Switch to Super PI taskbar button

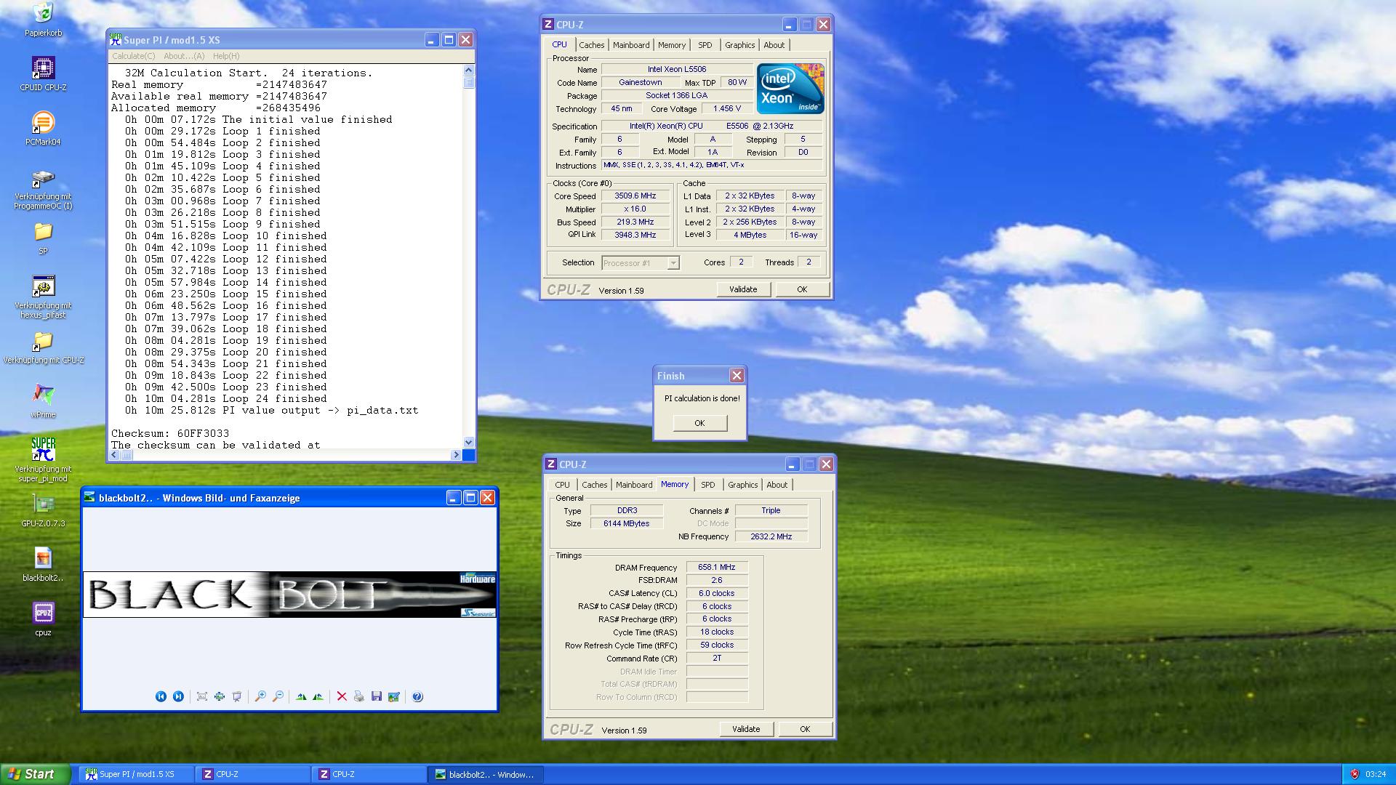coord(136,775)
